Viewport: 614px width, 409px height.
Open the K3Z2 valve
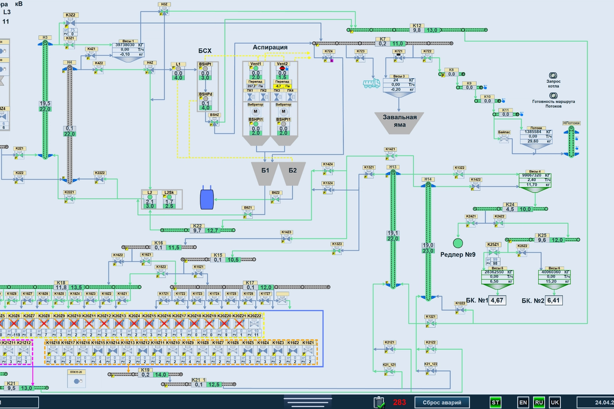click(x=70, y=22)
